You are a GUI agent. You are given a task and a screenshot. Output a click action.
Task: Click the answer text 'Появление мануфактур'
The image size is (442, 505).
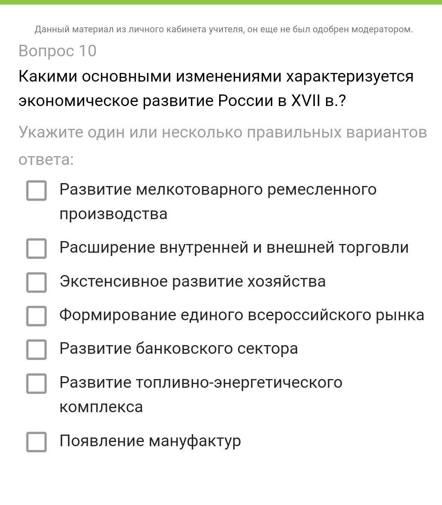pyautogui.click(x=150, y=441)
